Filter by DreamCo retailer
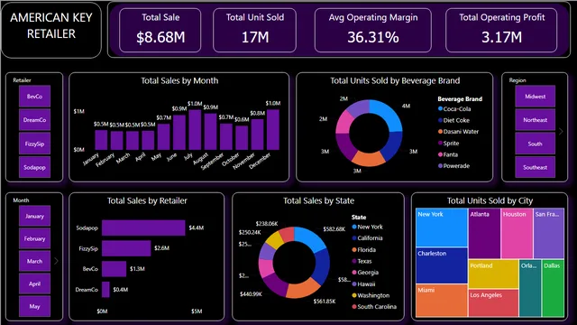Viewport: 577px width, 325px height. click(x=34, y=120)
